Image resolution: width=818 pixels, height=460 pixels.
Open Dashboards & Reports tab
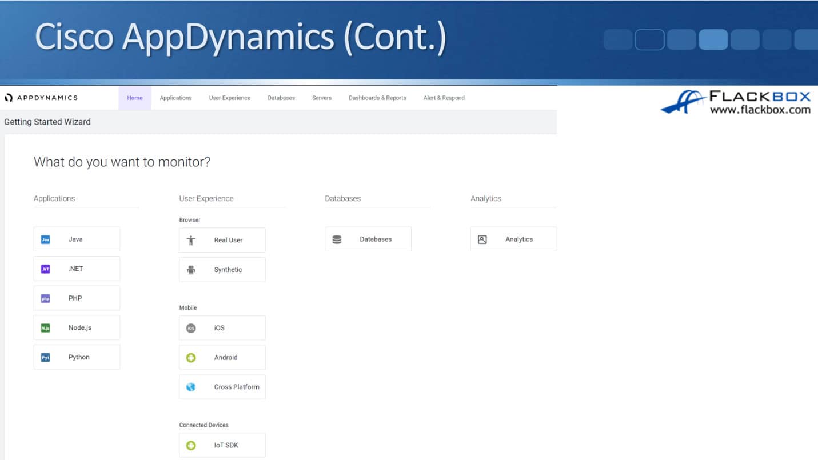coord(377,98)
